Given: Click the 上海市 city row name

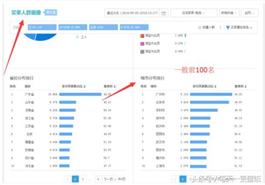Looking at the screenshot, I should coord(160,166).
